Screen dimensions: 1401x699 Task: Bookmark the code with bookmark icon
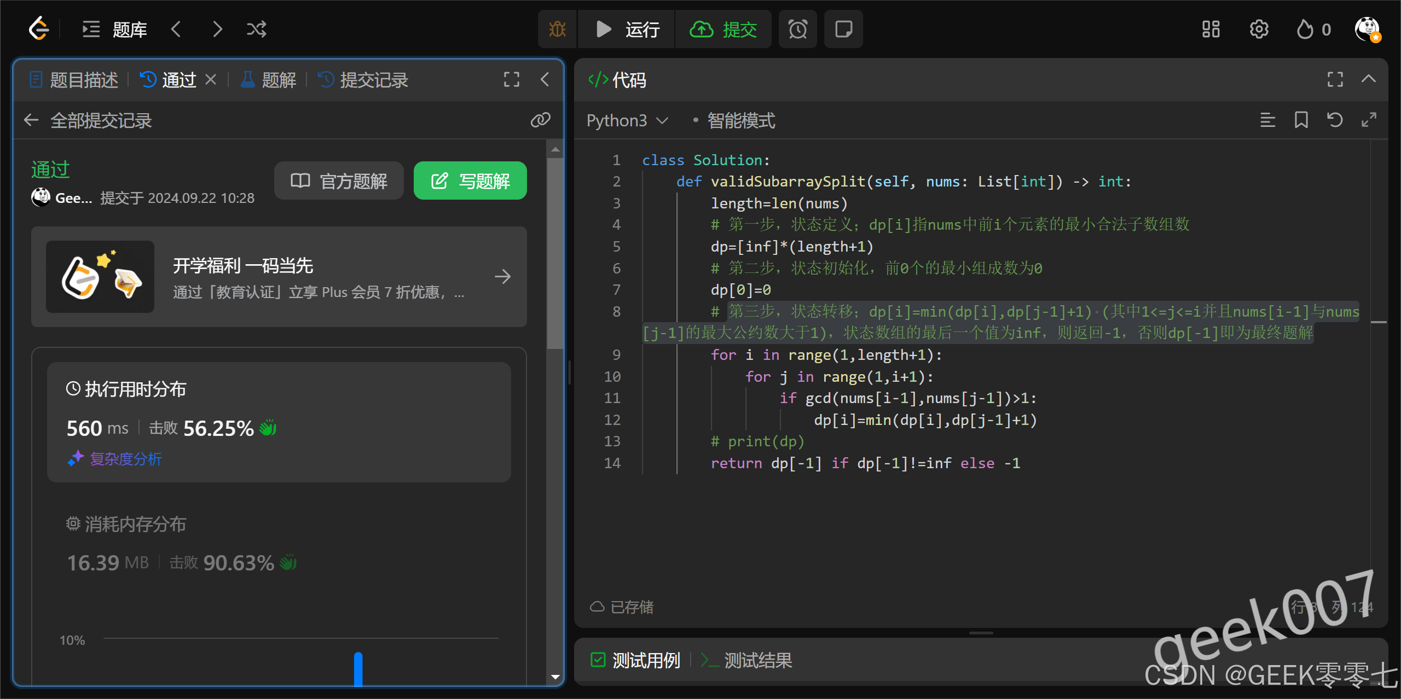click(1301, 120)
